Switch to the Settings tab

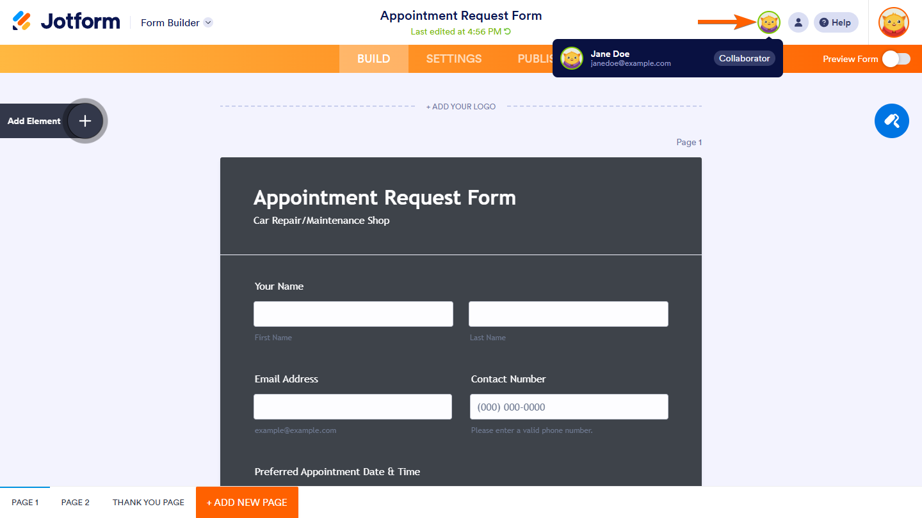point(453,59)
